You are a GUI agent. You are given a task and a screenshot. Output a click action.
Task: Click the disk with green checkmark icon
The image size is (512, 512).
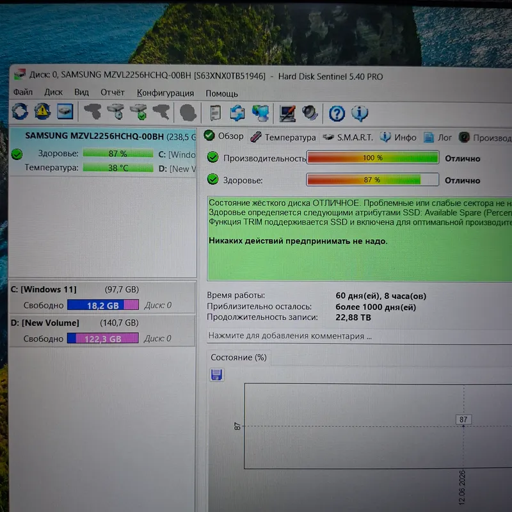pyautogui.click(x=138, y=112)
